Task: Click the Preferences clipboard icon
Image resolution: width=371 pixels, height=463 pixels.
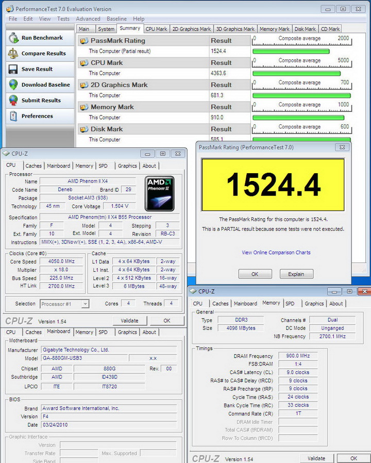Action: (x=13, y=116)
